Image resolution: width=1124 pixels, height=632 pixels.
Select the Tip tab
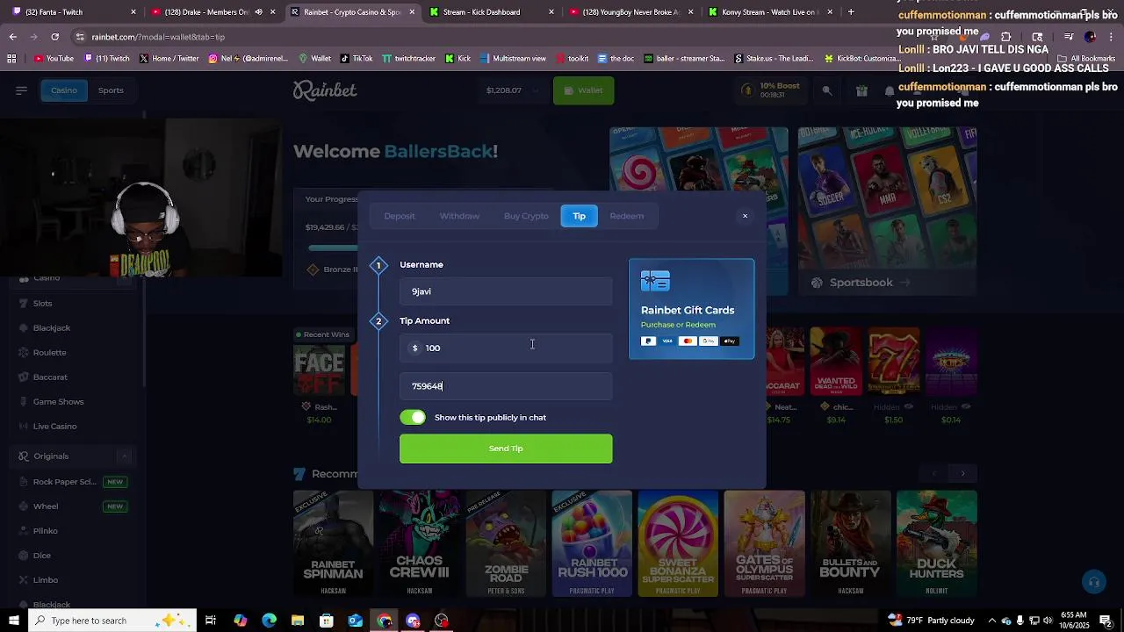click(x=580, y=216)
